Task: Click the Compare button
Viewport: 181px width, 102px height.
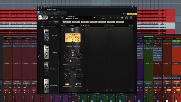Action: [48, 14]
